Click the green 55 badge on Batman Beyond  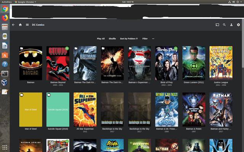[x=67, y=48]
